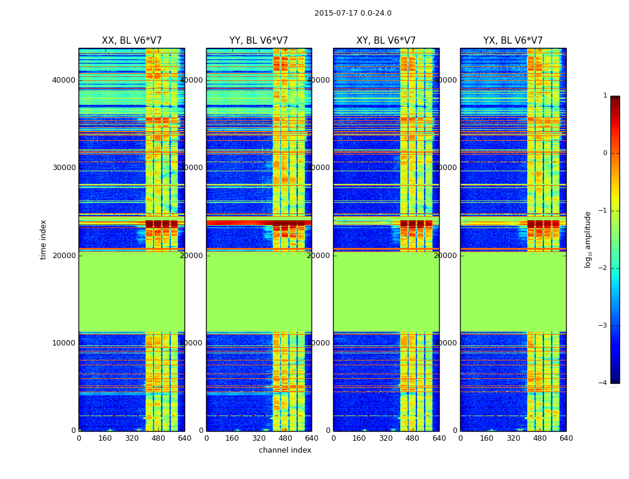Image resolution: width=629 pixels, height=479 pixels.
Task: Select the "YX, BL V6*V7" panel heading
Action: pos(513,41)
